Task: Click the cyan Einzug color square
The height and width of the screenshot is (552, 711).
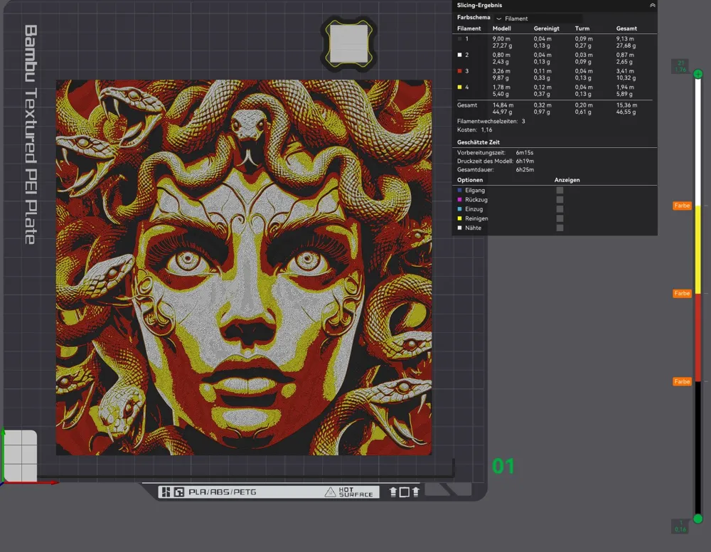Action: 459,209
